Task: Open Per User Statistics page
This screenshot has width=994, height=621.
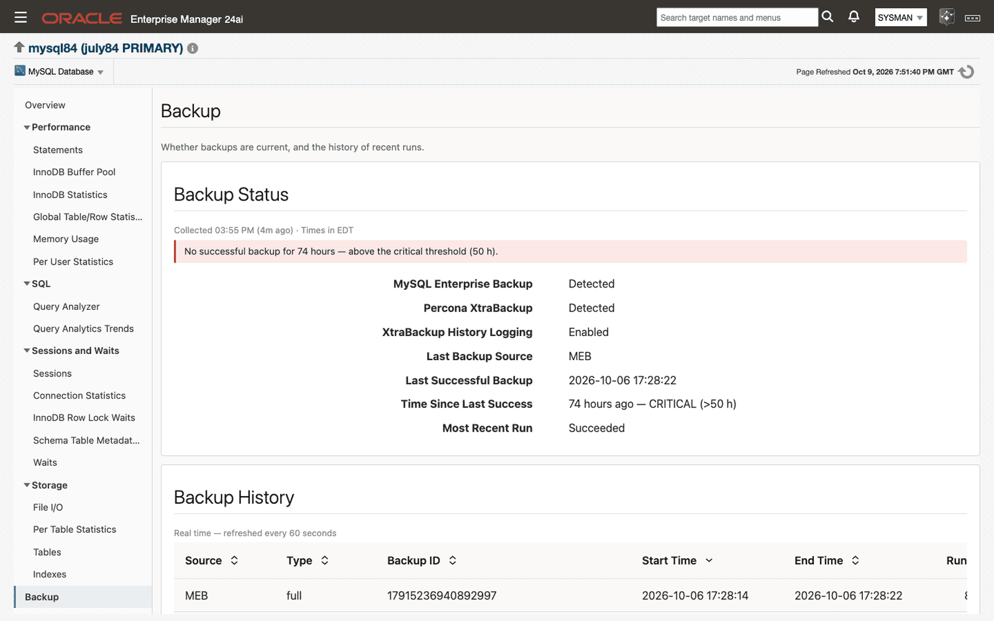Action: point(73,261)
